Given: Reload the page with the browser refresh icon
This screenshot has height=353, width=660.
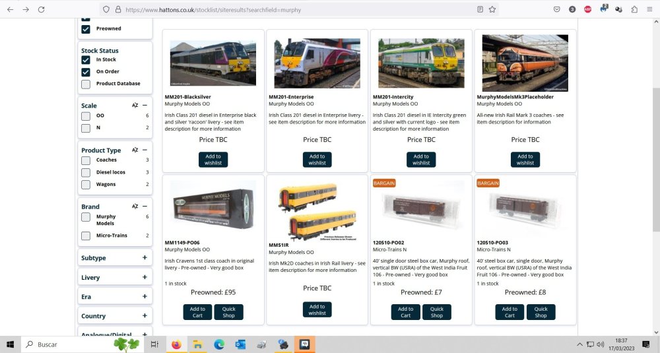Looking at the screenshot, I should 41,9.
